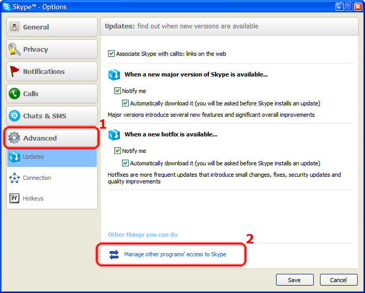Open the Privacy settings section

click(52, 49)
